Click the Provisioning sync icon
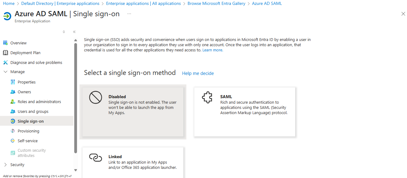This screenshot has height=178, width=407. pos(13,131)
